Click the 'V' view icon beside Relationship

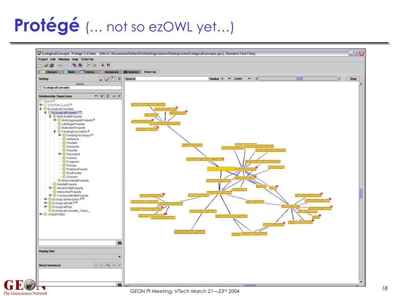pos(102,96)
